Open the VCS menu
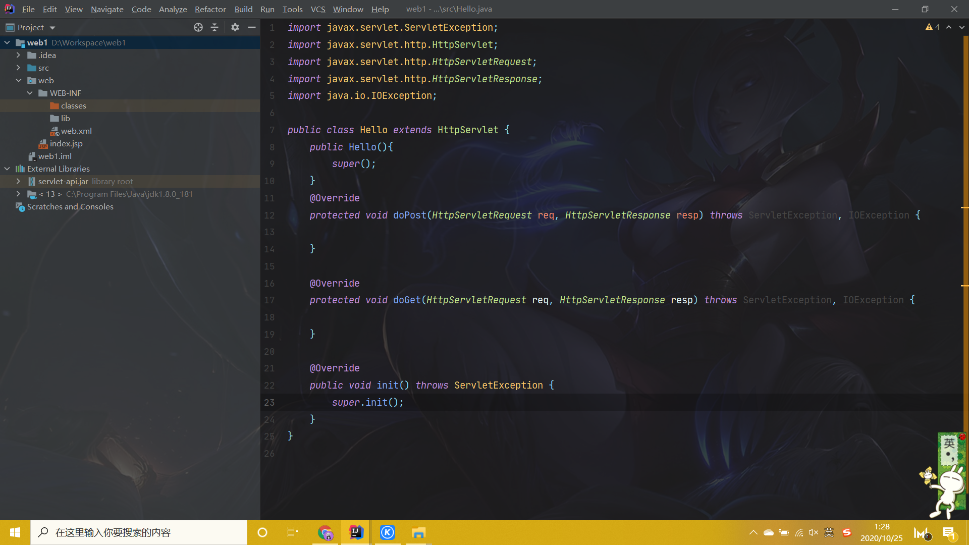 point(318,9)
